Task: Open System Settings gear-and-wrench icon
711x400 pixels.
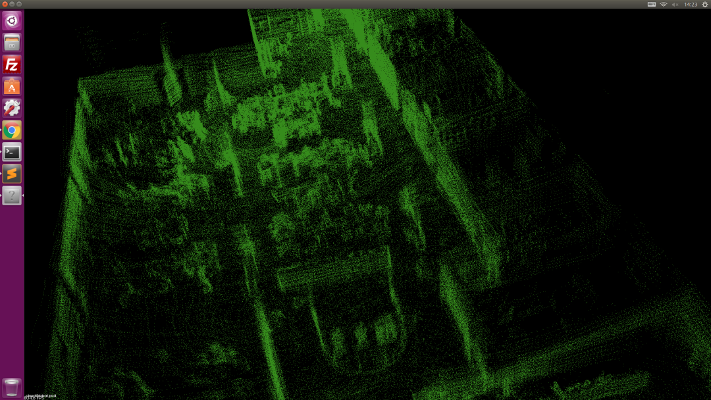Action: (12, 108)
